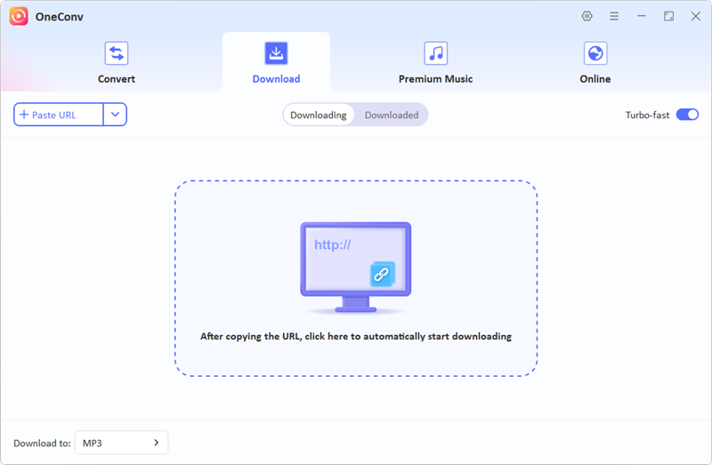Click the Turbo-fast label text

point(647,116)
